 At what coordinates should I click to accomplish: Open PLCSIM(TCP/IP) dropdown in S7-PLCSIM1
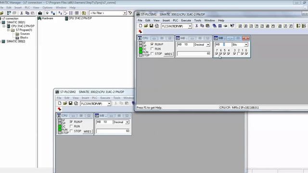pos(190,26)
